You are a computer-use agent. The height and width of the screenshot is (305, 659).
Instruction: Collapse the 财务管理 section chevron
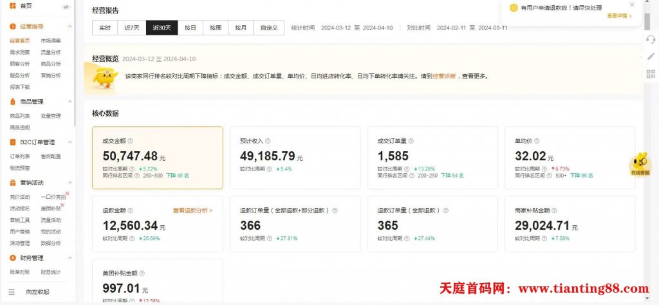(x=70, y=258)
